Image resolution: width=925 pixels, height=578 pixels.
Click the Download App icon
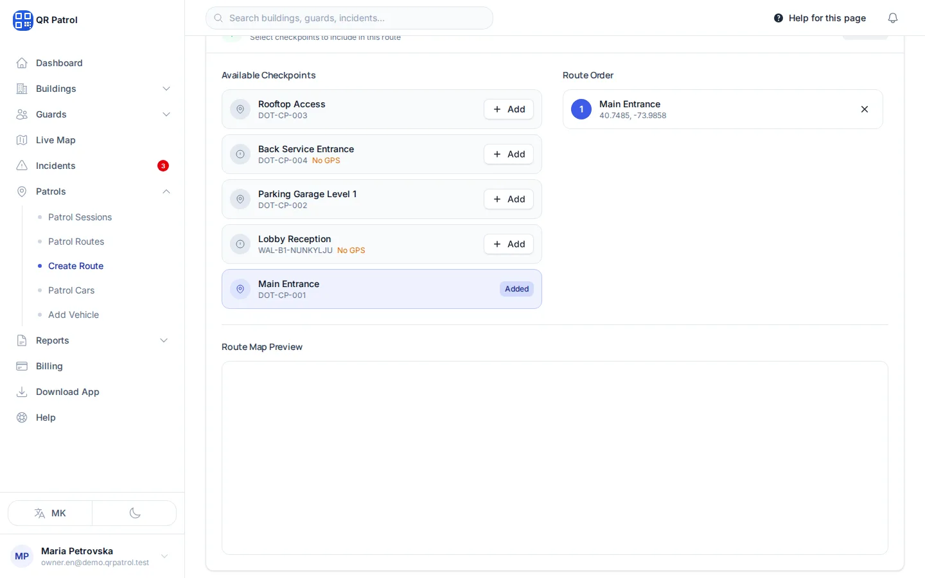[22, 392]
